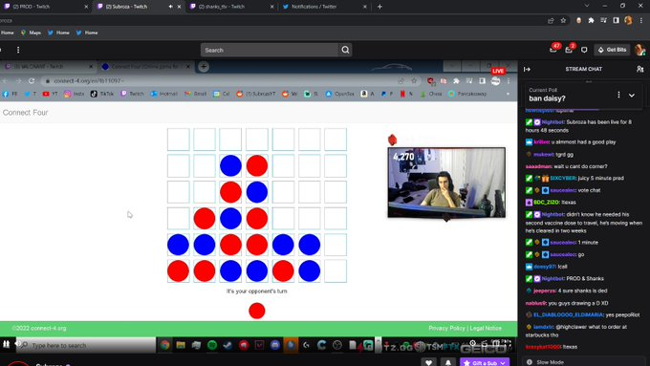Image resolution: width=650 pixels, height=366 pixels.
Task: Open the Extensions puzzle icon
Action: coord(591,20)
